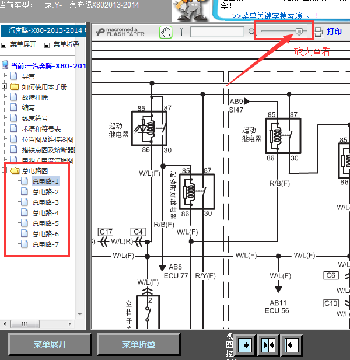The width and height of the screenshot is (350, 360).
Task: Click computer icon beside 当前 root node
Action: point(5,65)
